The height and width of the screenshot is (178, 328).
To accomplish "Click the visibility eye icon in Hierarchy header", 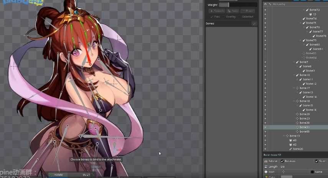I will tap(265, 4).
